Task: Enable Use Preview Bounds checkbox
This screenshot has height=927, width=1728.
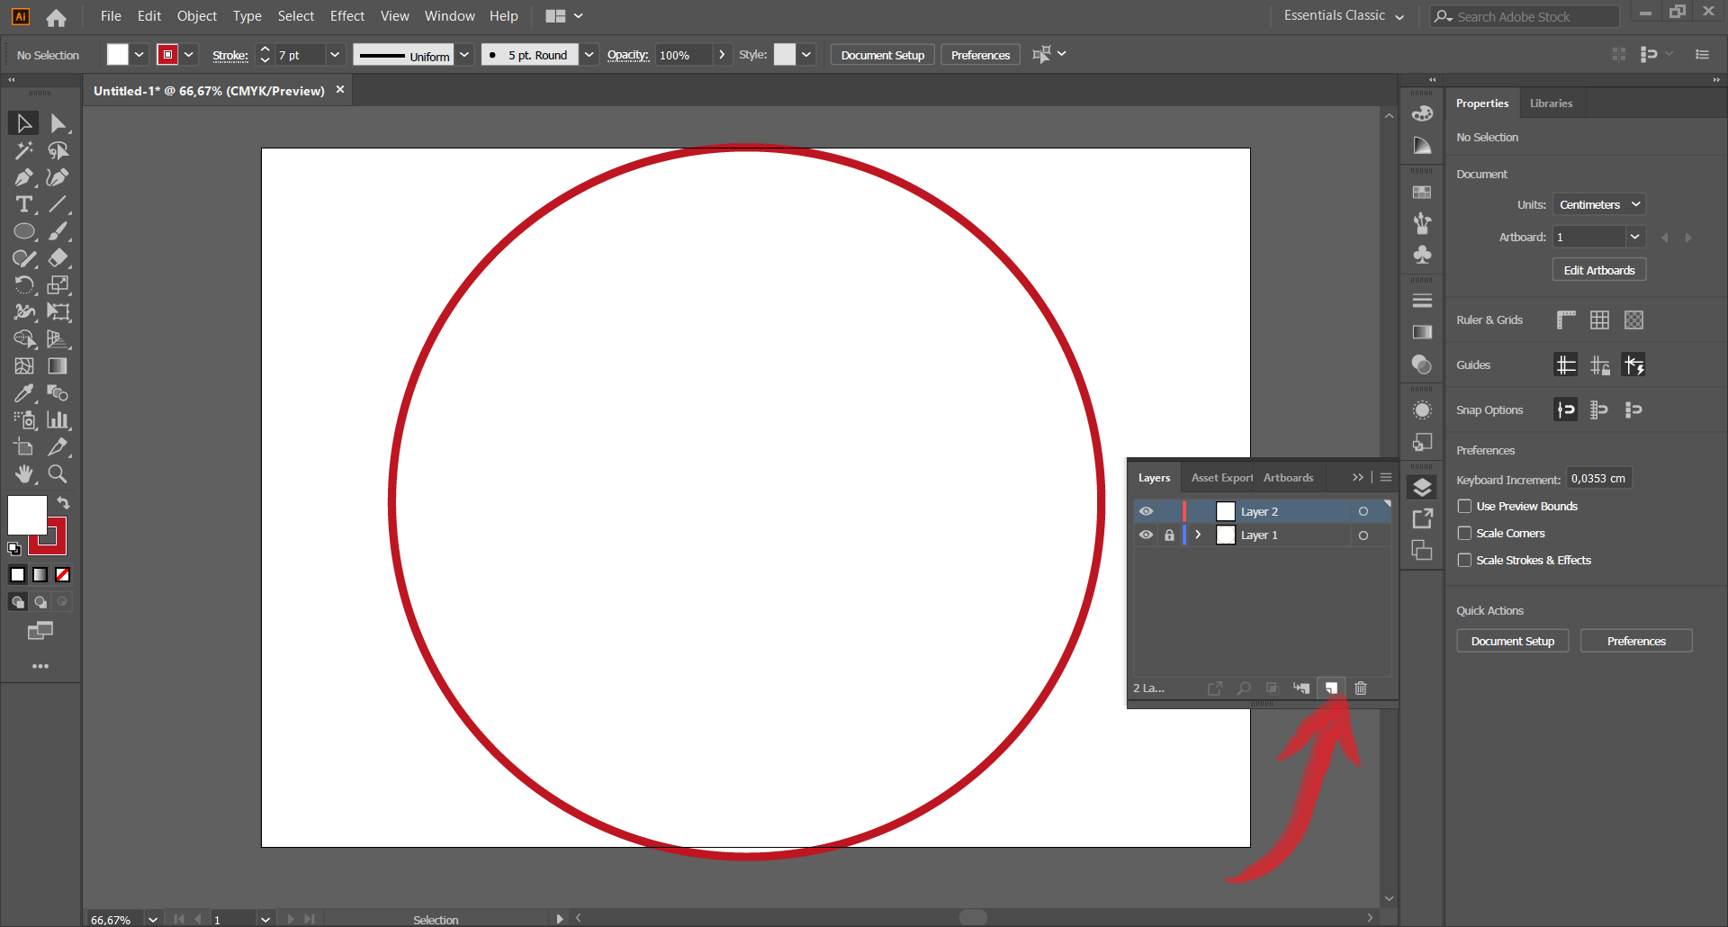Action: pos(1465,507)
